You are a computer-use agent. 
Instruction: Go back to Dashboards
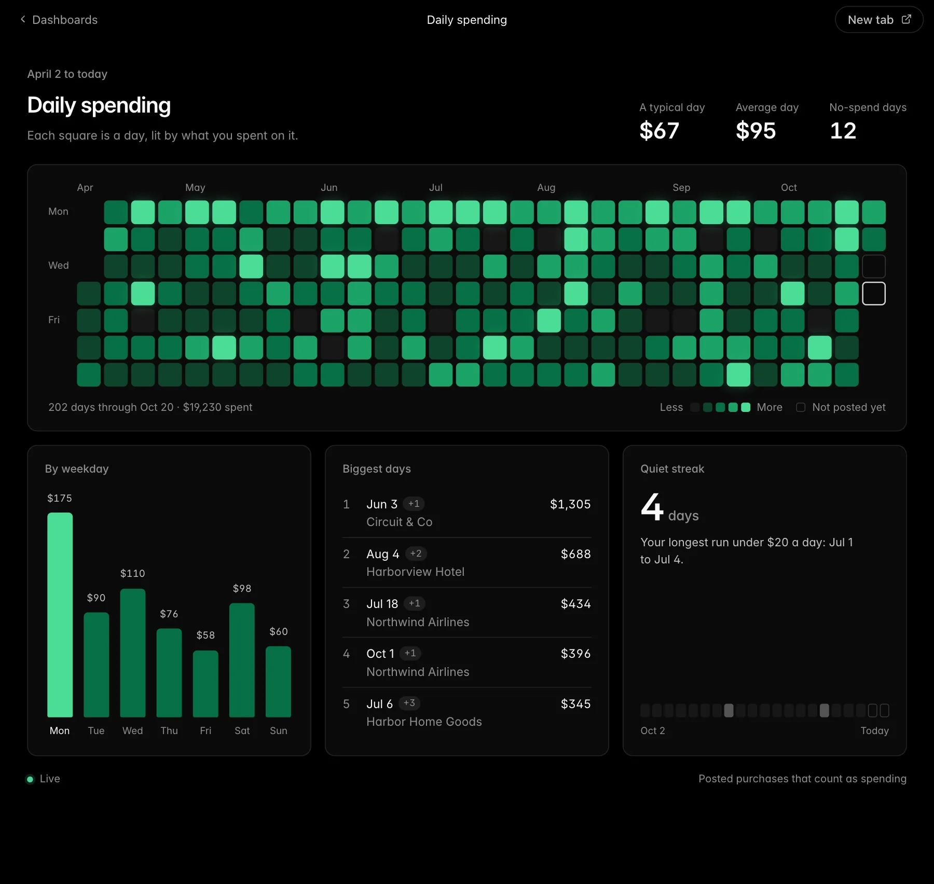pyautogui.click(x=59, y=20)
